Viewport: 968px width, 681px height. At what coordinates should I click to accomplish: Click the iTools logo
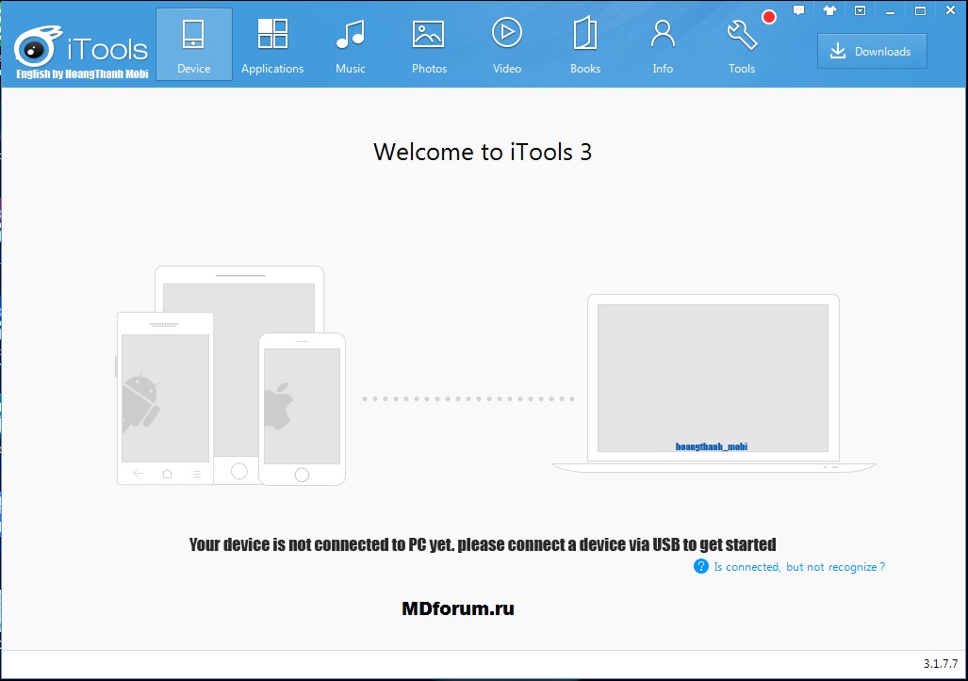pos(82,47)
